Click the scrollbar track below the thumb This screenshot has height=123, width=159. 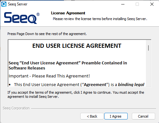tap(148, 69)
